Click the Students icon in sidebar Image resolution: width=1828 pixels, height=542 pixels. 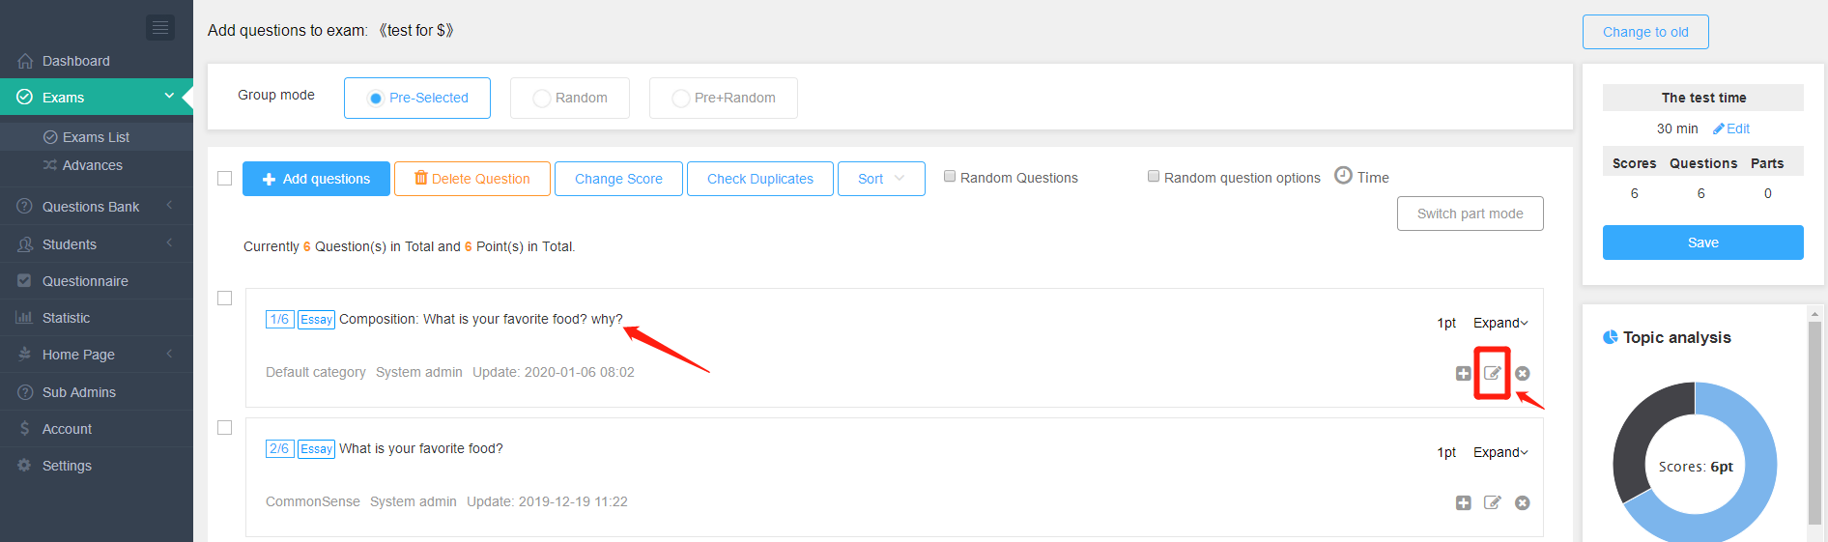[25, 244]
